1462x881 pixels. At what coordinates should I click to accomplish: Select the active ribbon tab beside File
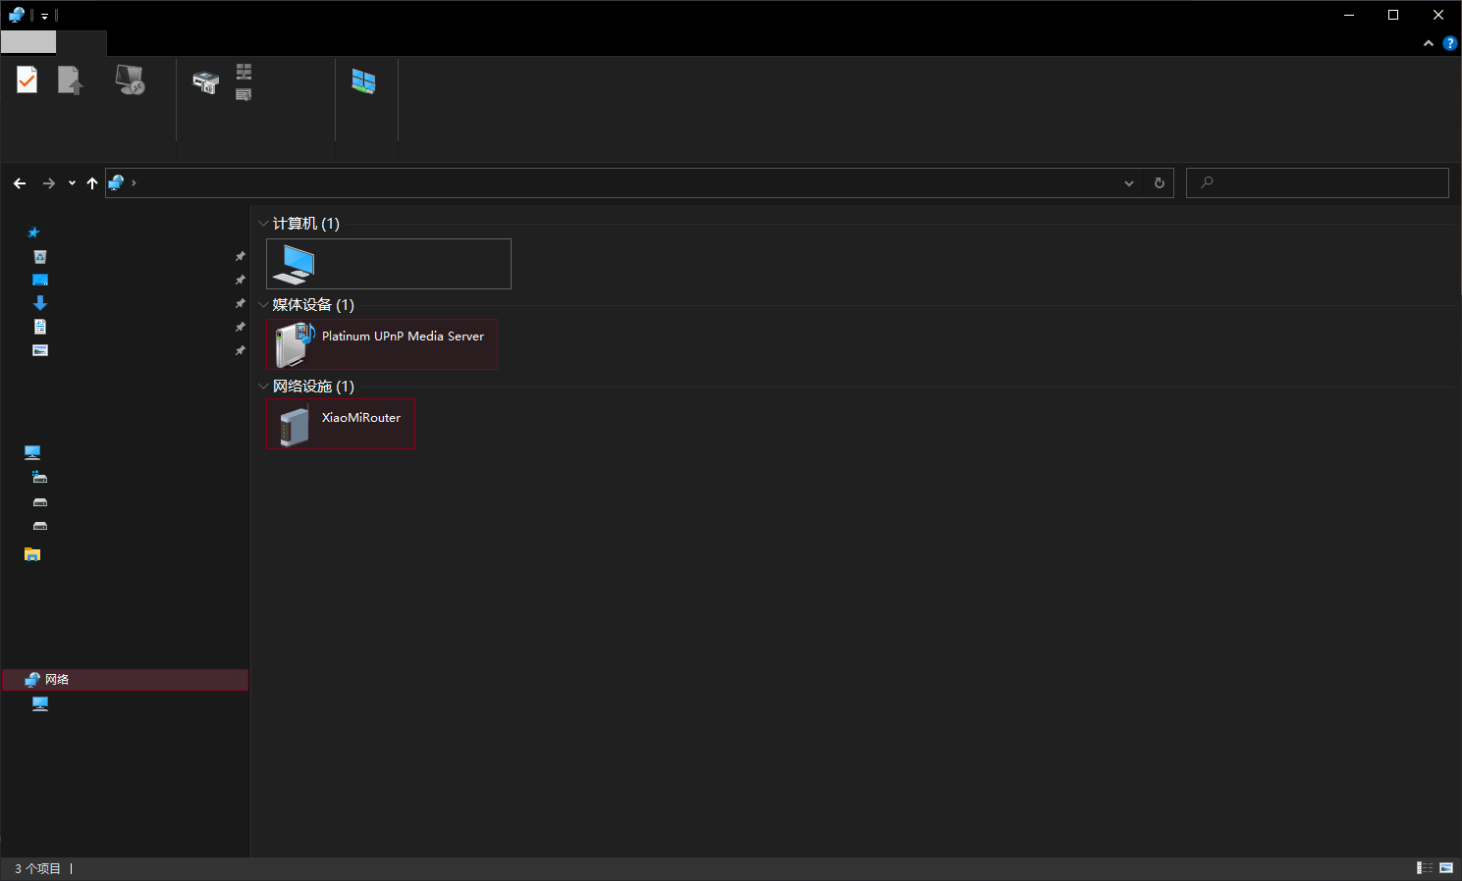click(81, 42)
